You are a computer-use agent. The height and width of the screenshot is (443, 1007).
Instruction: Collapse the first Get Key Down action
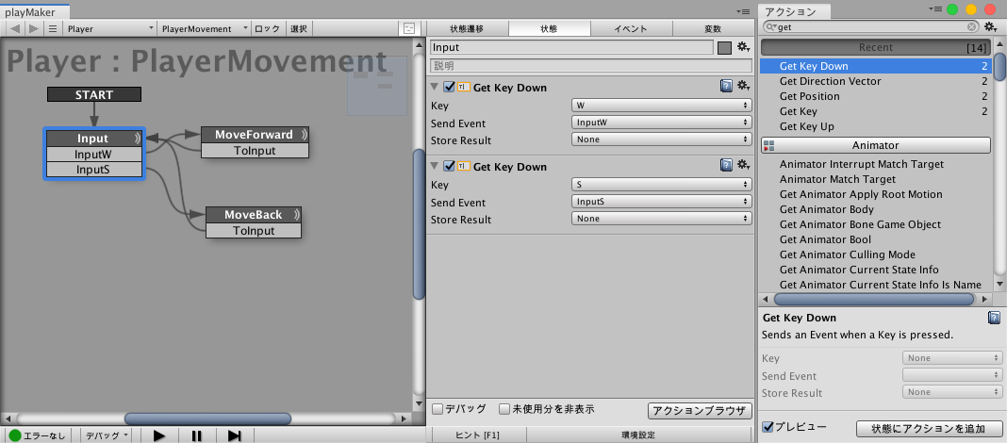coord(435,87)
